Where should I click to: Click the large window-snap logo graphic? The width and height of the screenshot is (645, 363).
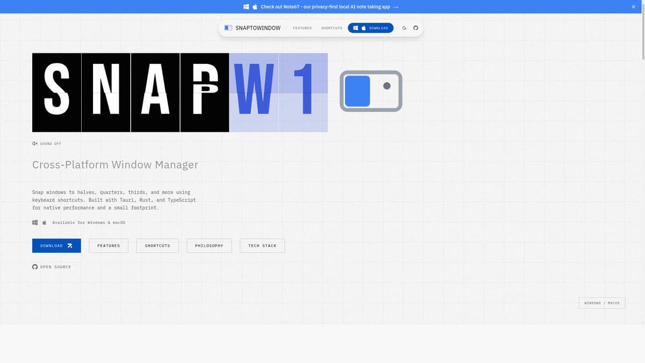tap(371, 91)
